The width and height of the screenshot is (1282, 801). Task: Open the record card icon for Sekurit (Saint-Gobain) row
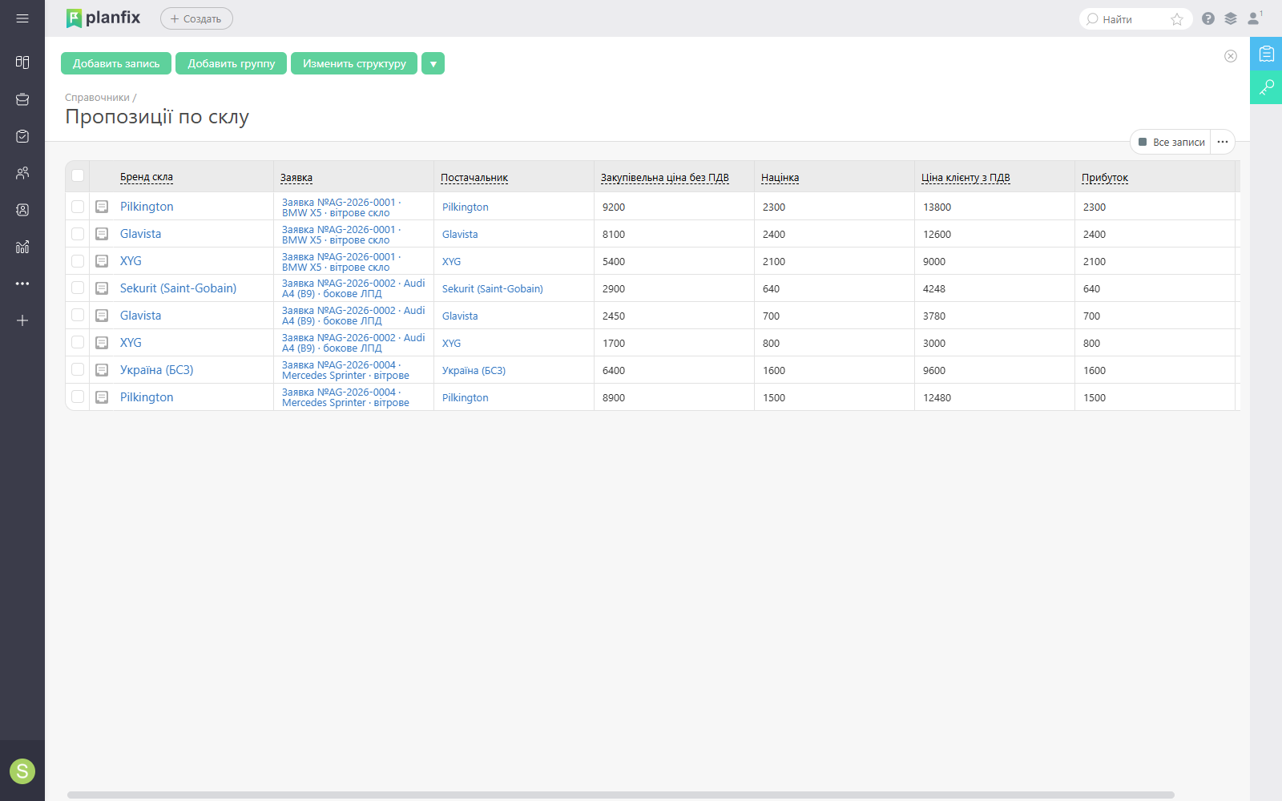click(102, 288)
